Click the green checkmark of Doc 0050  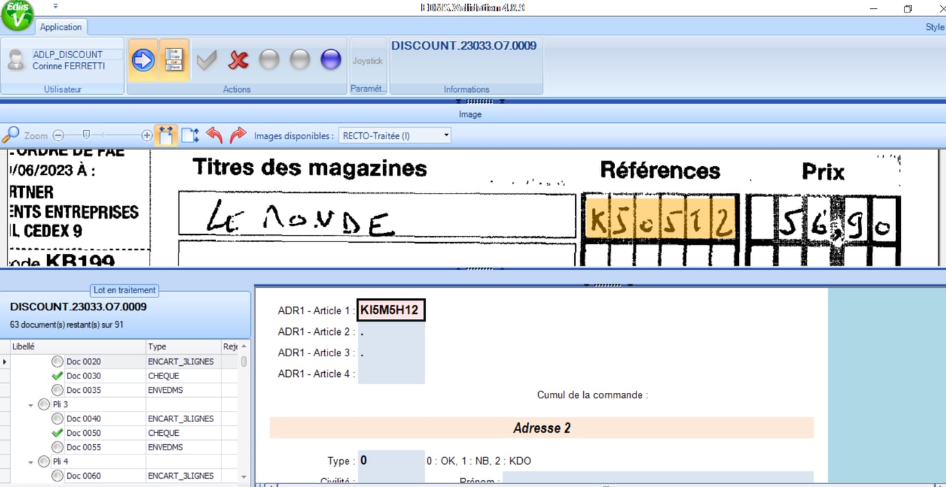point(57,433)
